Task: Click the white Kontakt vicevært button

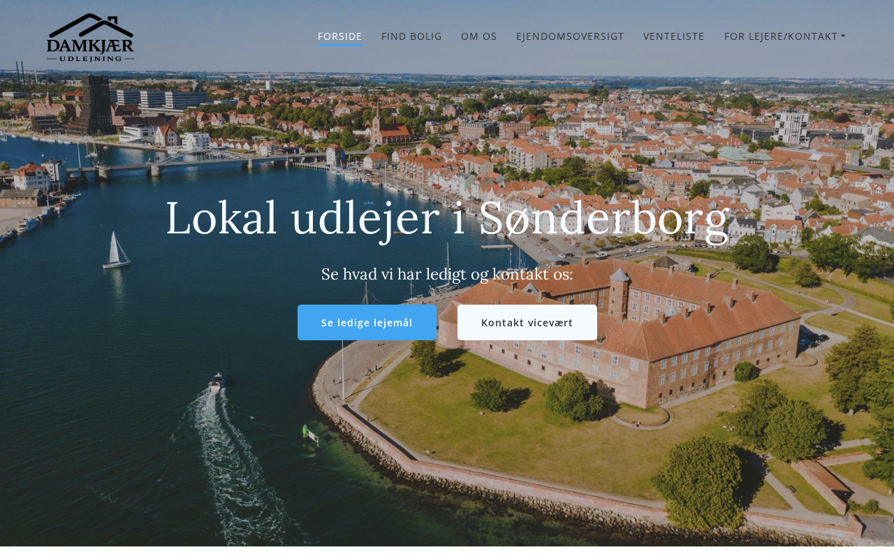Action: tap(527, 323)
